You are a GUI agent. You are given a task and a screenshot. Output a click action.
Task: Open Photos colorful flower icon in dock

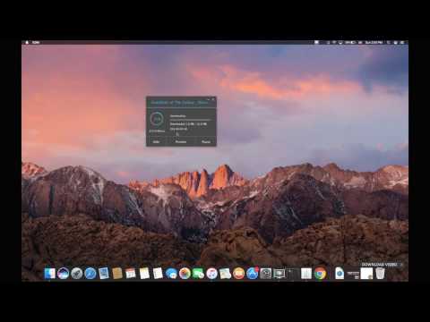(x=185, y=274)
